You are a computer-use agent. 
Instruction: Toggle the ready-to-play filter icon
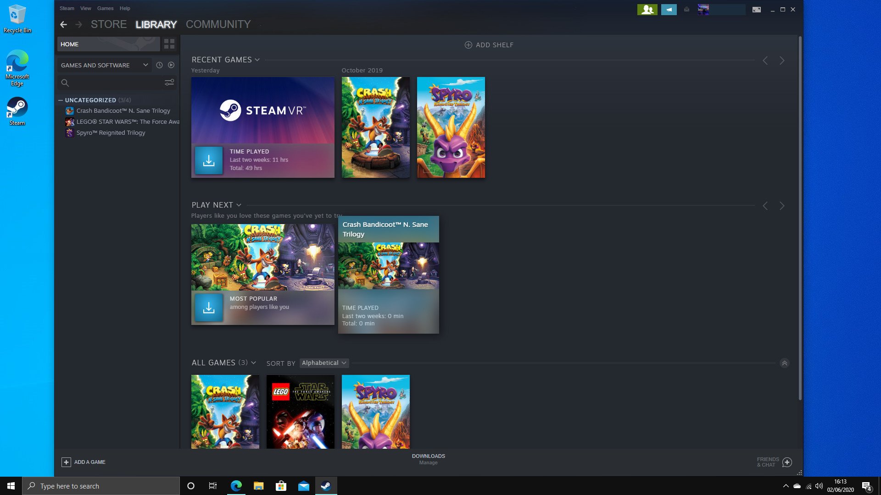tap(171, 65)
